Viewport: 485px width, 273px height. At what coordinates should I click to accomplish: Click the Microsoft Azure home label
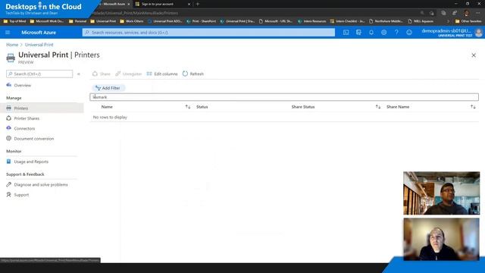coord(39,33)
